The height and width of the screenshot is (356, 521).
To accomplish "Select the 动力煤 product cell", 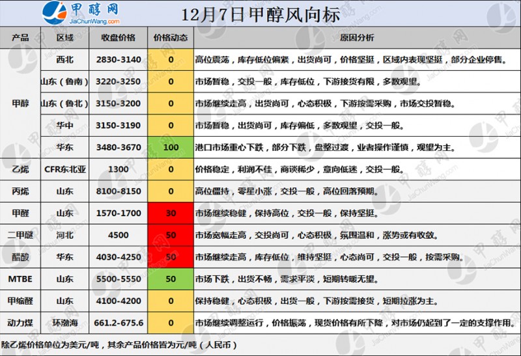I will tap(20, 323).
